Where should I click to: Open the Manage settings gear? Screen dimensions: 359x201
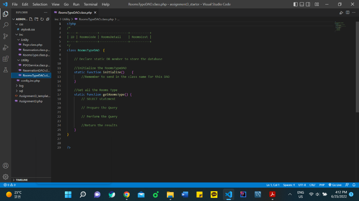[x=6, y=177]
